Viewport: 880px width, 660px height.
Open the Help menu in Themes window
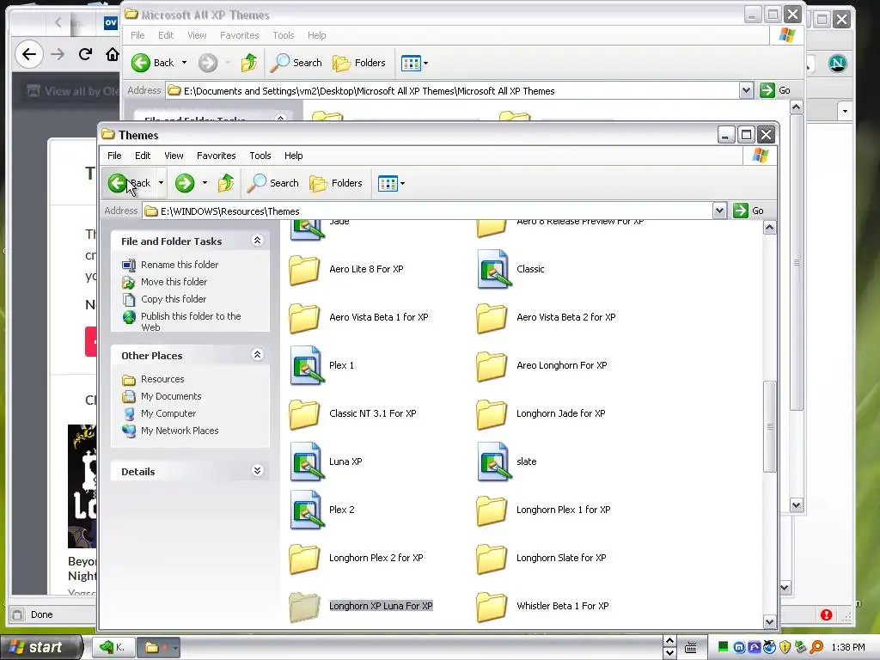[x=294, y=156]
